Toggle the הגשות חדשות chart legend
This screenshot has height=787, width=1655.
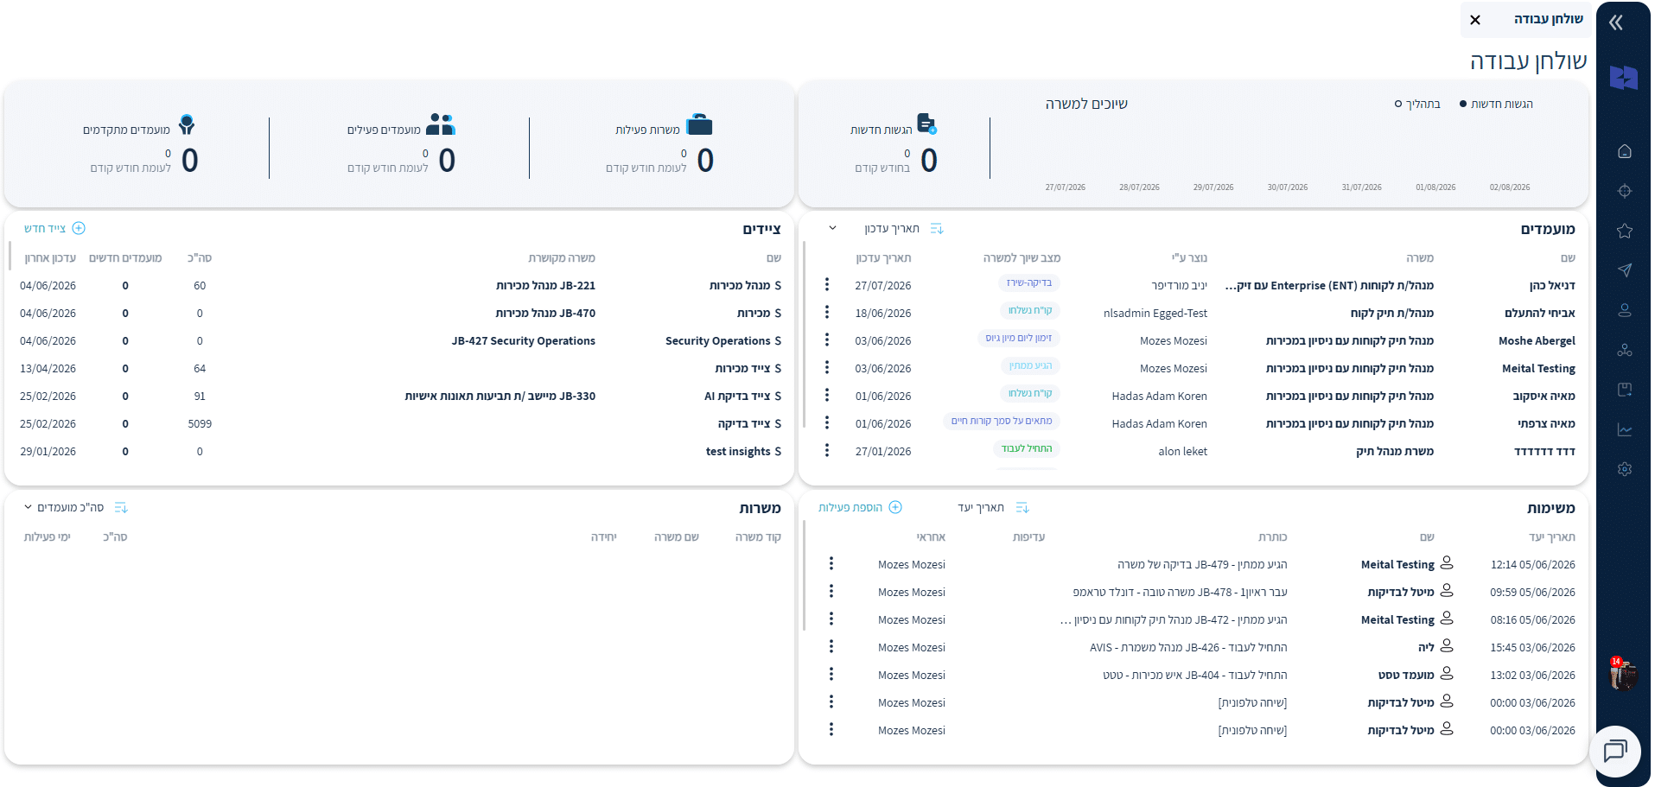pos(1496,104)
